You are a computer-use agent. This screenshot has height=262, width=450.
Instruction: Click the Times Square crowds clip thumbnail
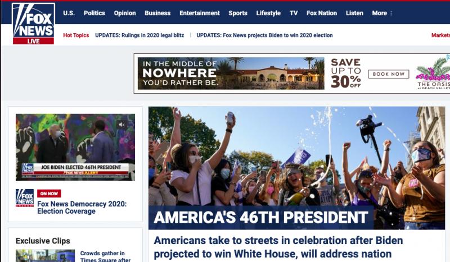pos(46,256)
